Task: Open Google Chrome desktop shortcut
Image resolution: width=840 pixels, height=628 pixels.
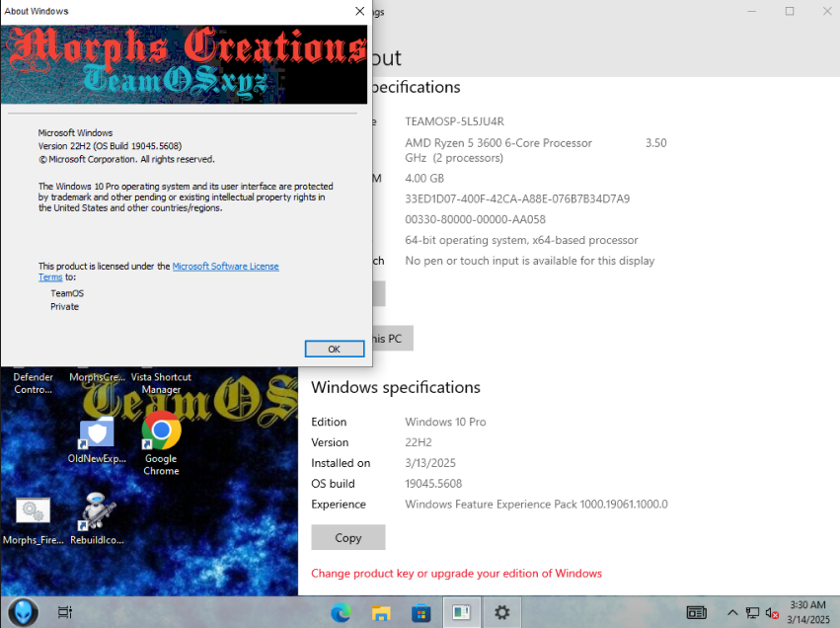Action: (161, 442)
